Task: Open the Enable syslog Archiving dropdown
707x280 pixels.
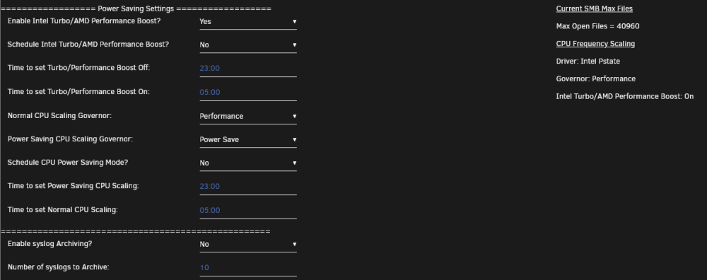Action: click(x=248, y=245)
